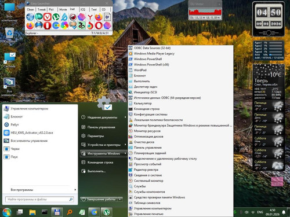Open the orange magnifier taskbar icon

(70, 212)
